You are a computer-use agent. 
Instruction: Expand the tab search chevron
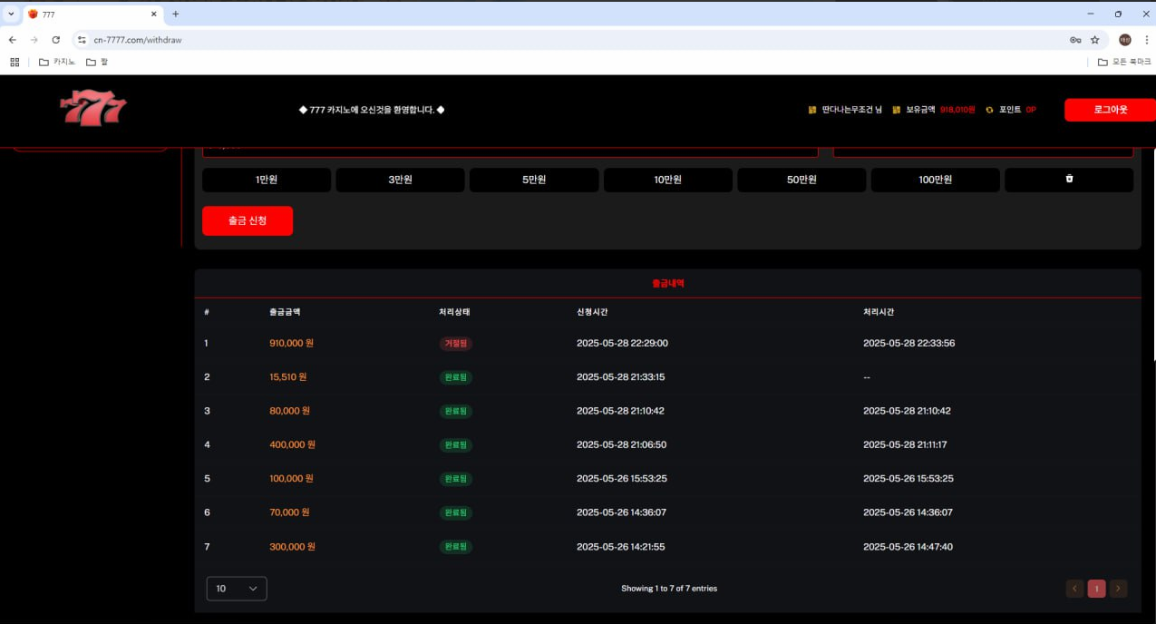click(11, 14)
